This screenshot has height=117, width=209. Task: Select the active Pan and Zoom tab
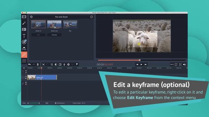[x=24, y=55]
